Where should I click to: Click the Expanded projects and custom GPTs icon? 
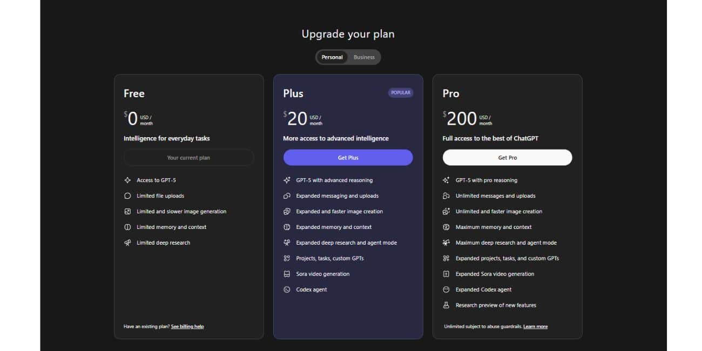(446, 259)
